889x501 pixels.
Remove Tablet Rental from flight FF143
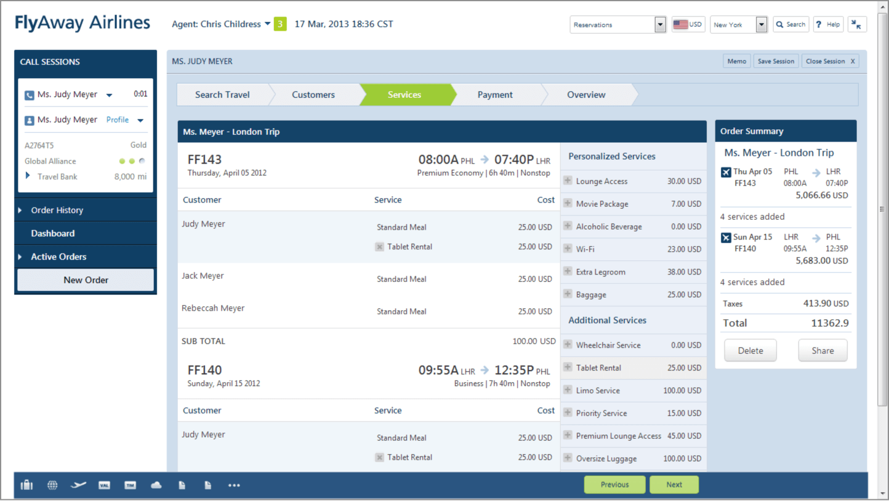click(x=380, y=247)
